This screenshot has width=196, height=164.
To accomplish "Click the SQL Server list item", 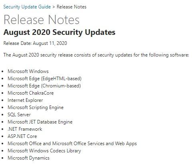I will 19,115.
